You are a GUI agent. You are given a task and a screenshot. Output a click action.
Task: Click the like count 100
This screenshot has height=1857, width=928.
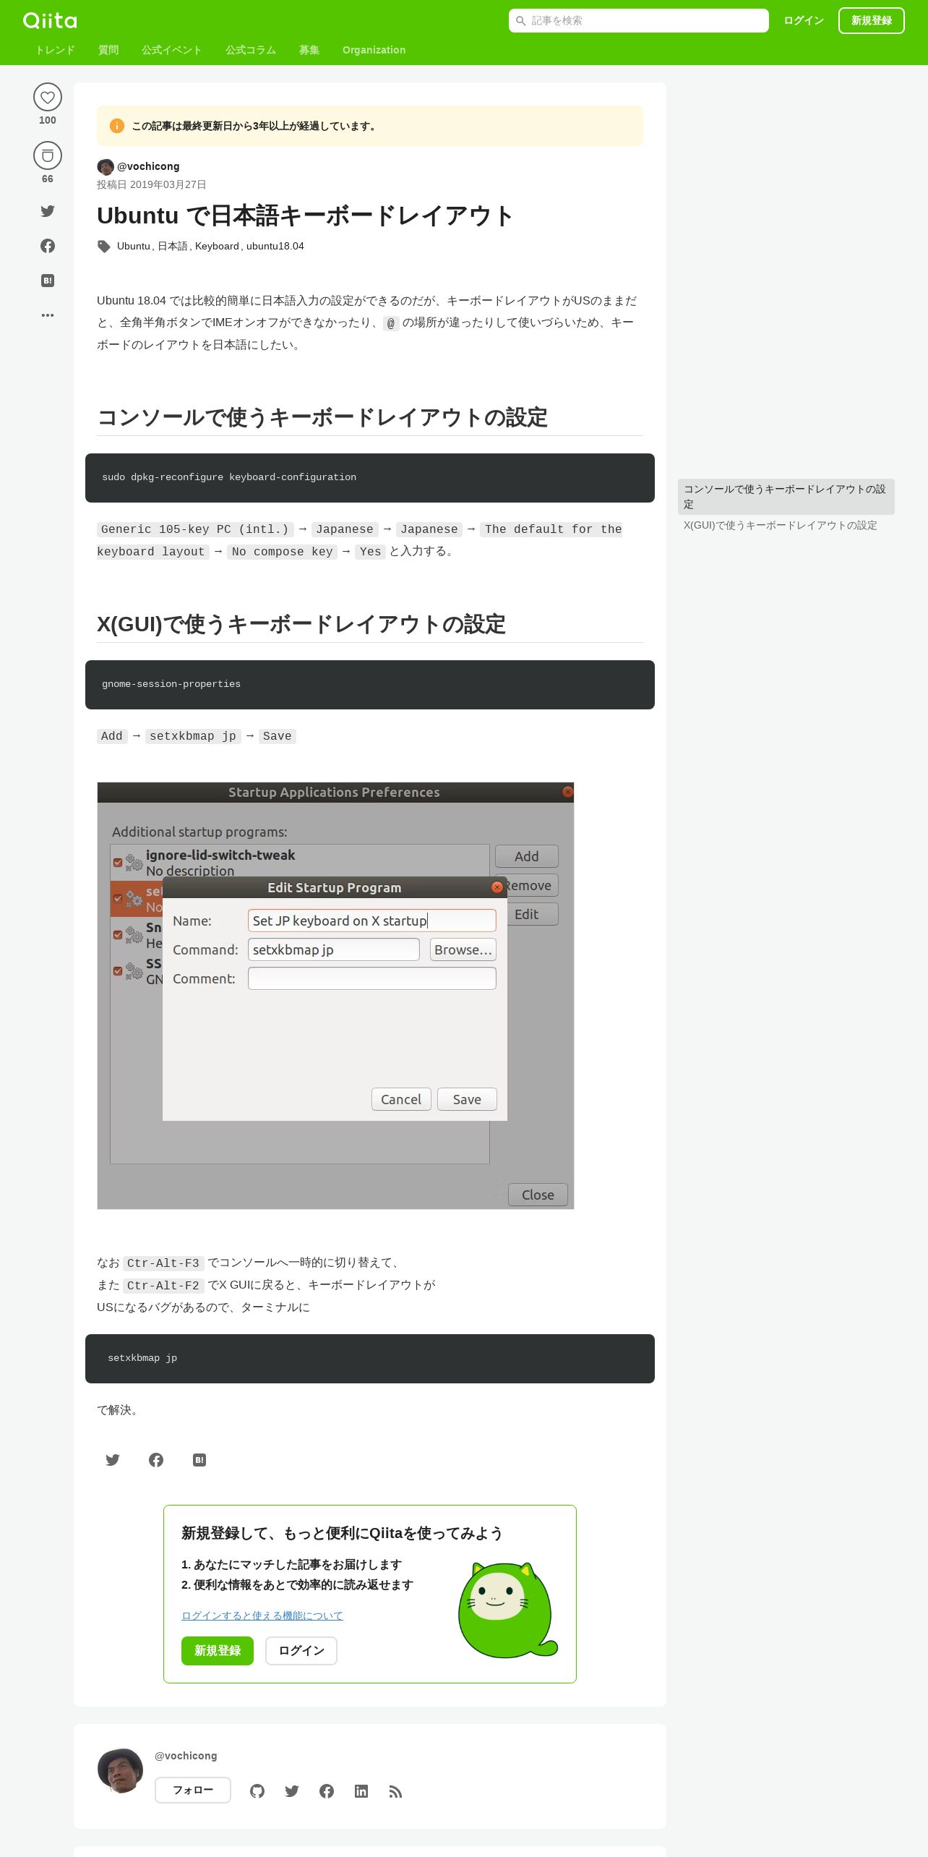click(48, 120)
